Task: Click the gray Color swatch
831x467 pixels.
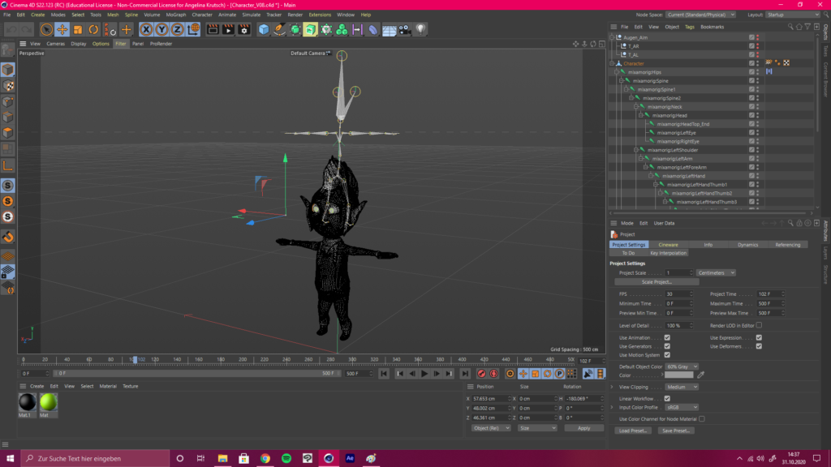Action: (679, 375)
